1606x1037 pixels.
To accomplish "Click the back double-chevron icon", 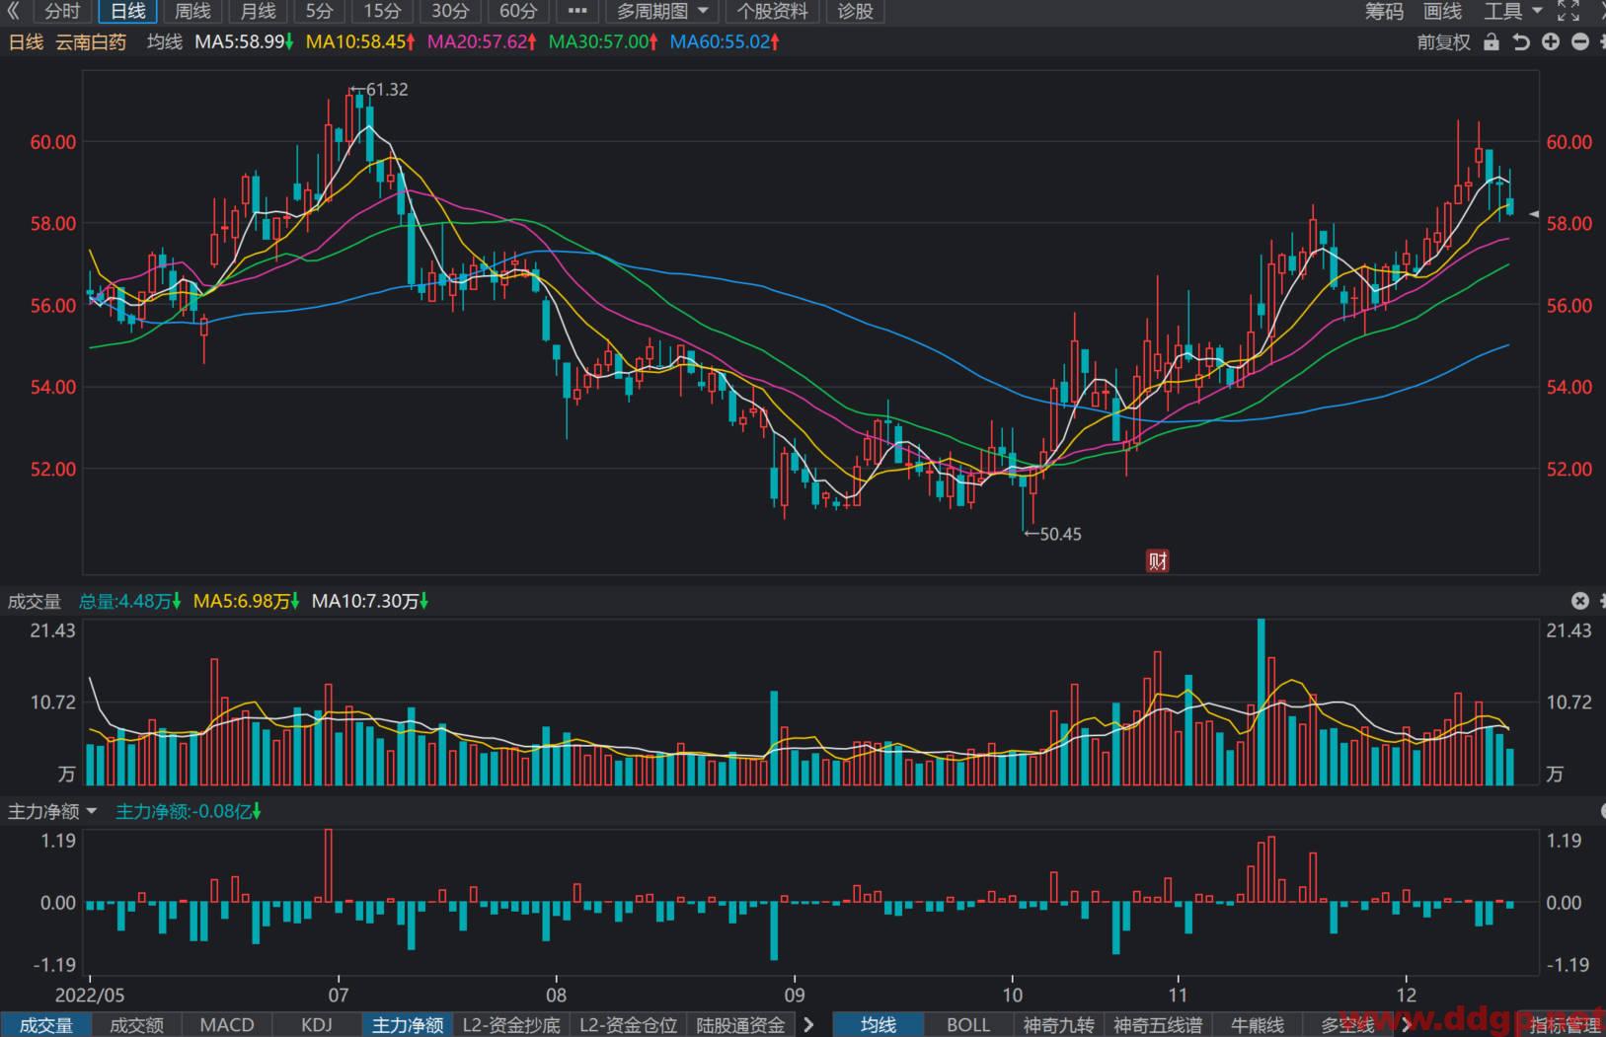I will coord(14,11).
